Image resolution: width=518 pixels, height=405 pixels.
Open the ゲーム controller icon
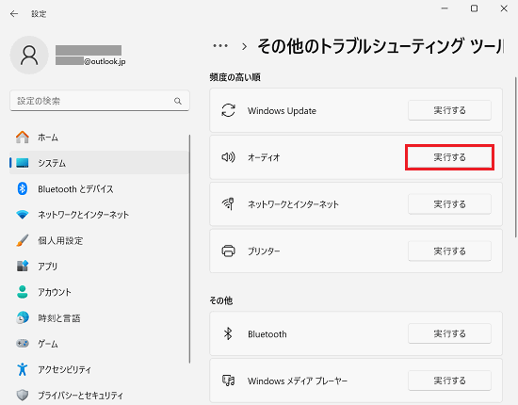[x=23, y=344]
